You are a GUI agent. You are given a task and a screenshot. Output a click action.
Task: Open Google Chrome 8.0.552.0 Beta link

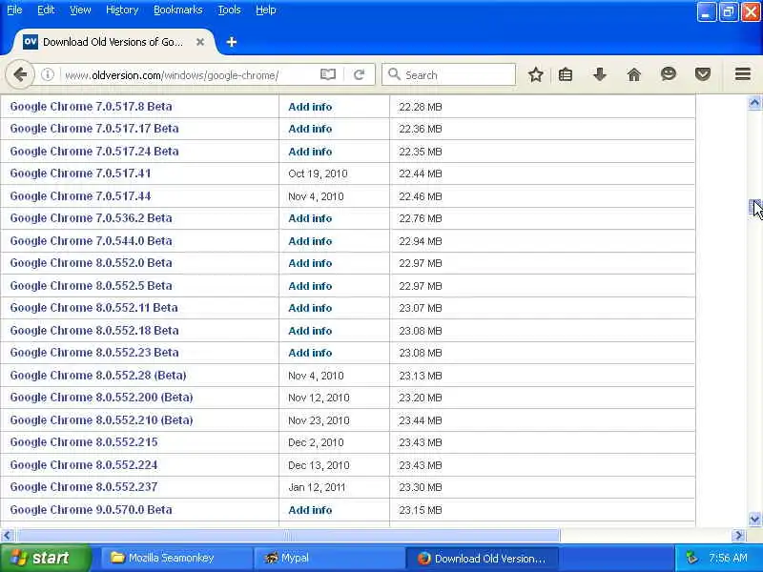click(x=91, y=263)
